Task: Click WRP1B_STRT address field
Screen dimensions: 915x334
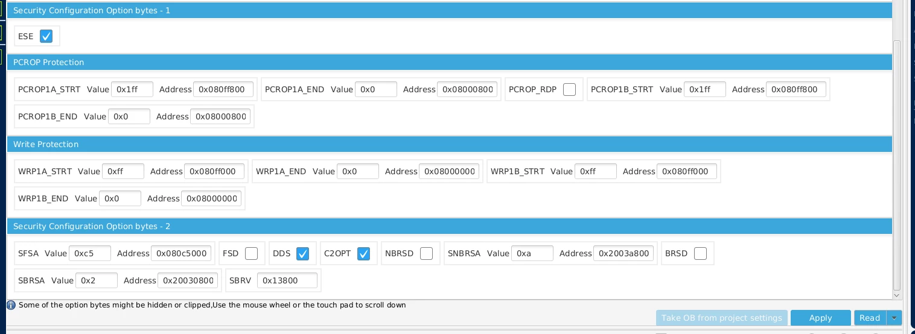Action: click(x=687, y=171)
